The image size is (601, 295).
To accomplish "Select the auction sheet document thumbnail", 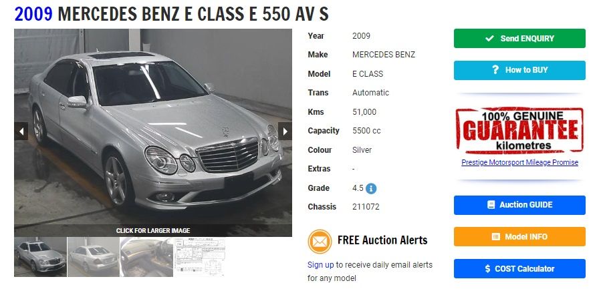I will [199, 257].
